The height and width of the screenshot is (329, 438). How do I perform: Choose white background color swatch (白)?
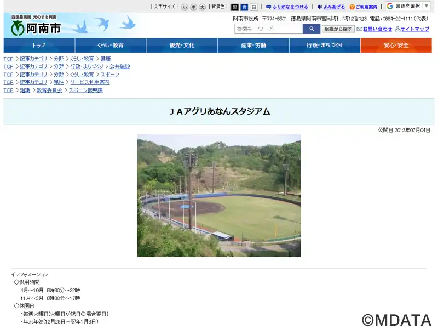tap(253, 7)
